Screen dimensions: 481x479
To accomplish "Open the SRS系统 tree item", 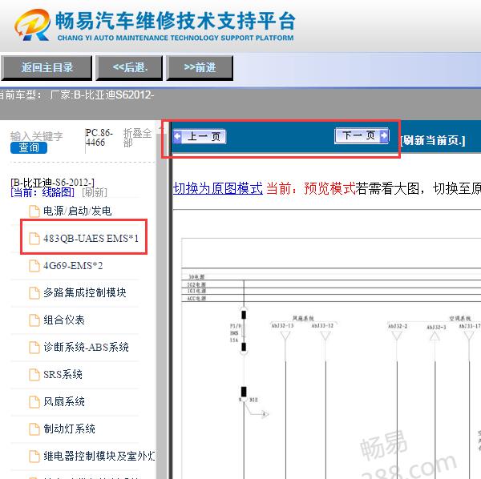I will point(63,375).
